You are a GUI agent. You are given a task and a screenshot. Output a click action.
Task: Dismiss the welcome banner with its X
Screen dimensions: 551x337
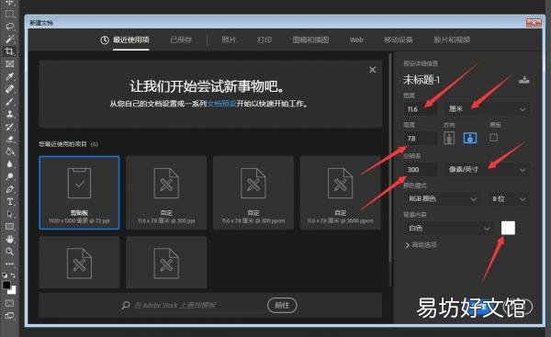[373, 70]
